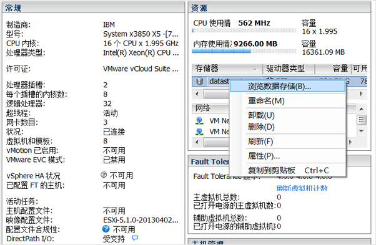This screenshot has height=245, width=376.
Task: Click 资源 panel header
Action: coord(279,8)
